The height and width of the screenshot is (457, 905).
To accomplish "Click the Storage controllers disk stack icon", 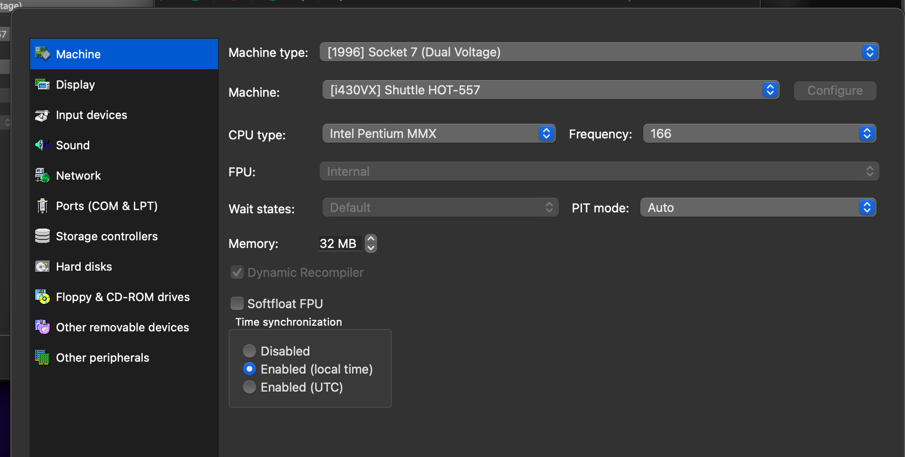I will click(x=42, y=236).
